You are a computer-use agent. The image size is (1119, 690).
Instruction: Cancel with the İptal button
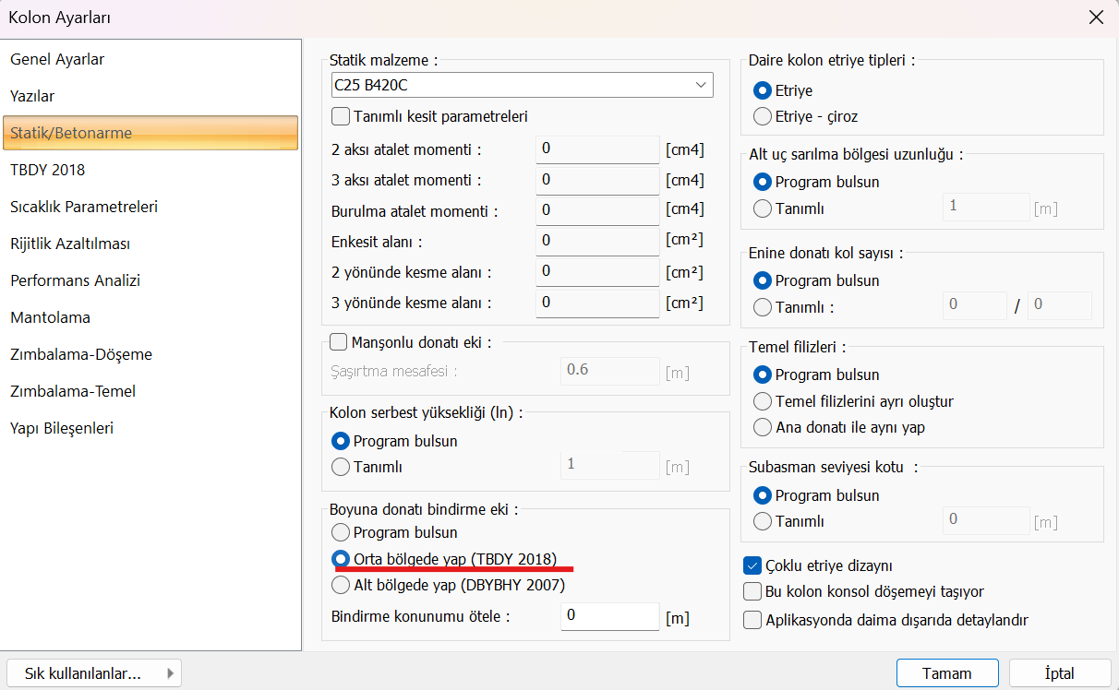(x=1060, y=673)
